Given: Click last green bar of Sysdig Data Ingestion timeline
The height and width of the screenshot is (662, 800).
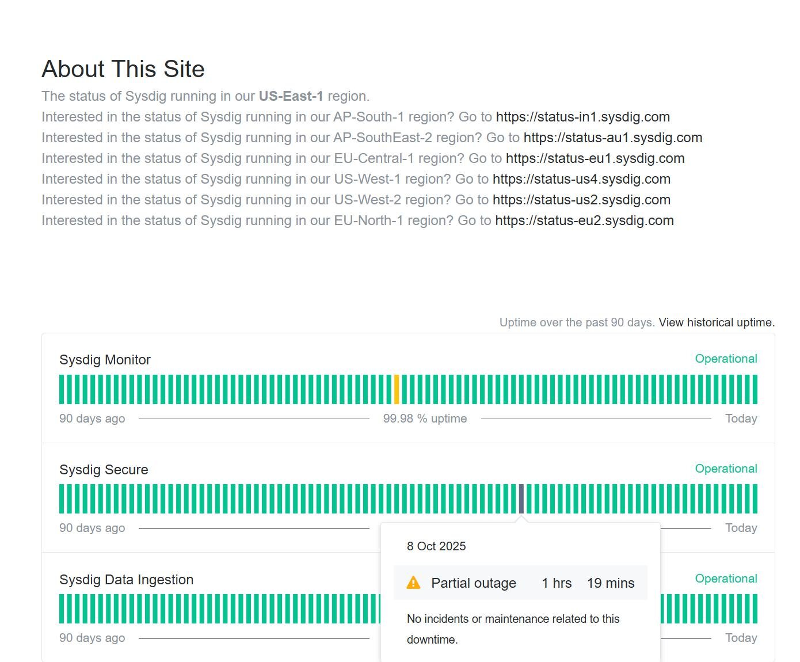Looking at the screenshot, I should (x=755, y=608).
